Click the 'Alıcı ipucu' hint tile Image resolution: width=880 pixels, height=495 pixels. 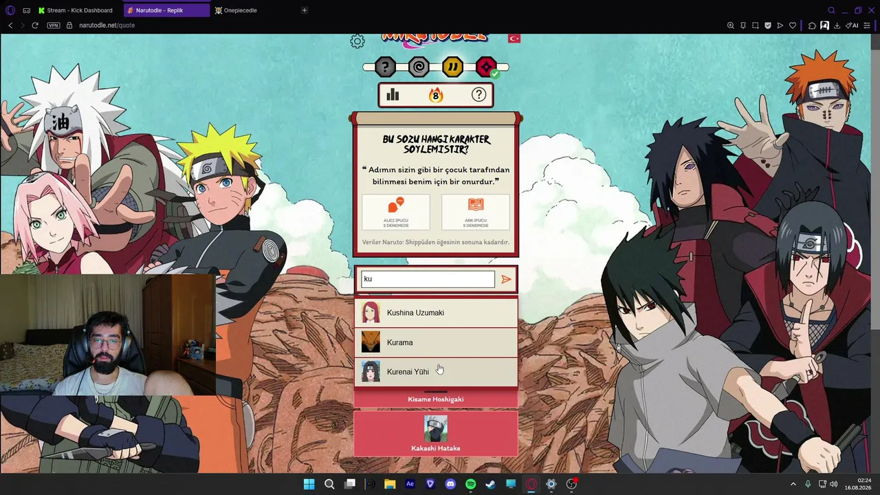[396, 212]
